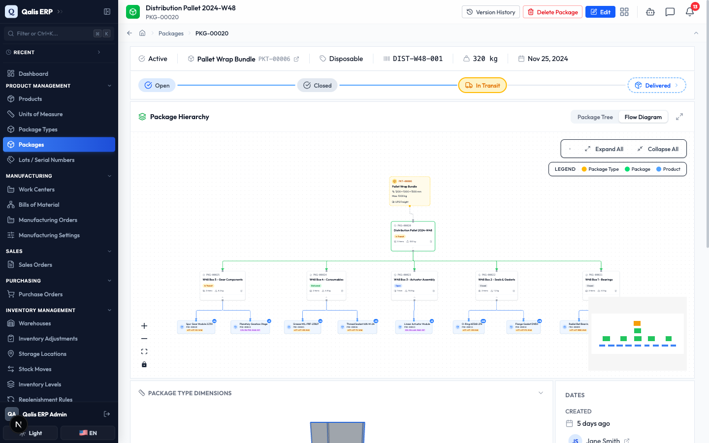
Task: Collapse the Inventory Management section
Action: (x=109, y=310)
